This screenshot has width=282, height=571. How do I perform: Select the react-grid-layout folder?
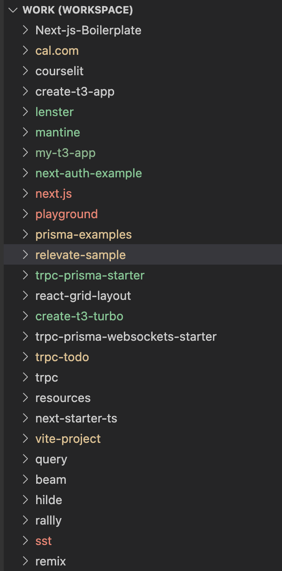[83, 296]
